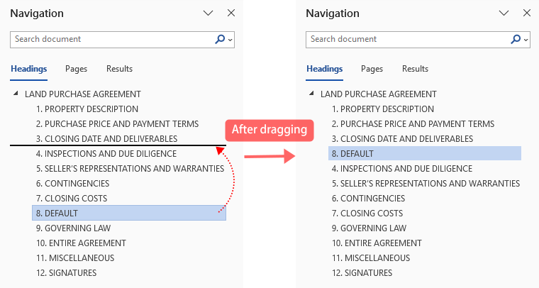The height and width of the screenshot is (288, 539).
Task: Close the right Navigation pane
Action: pyautogui.click(x=527, y=13)
